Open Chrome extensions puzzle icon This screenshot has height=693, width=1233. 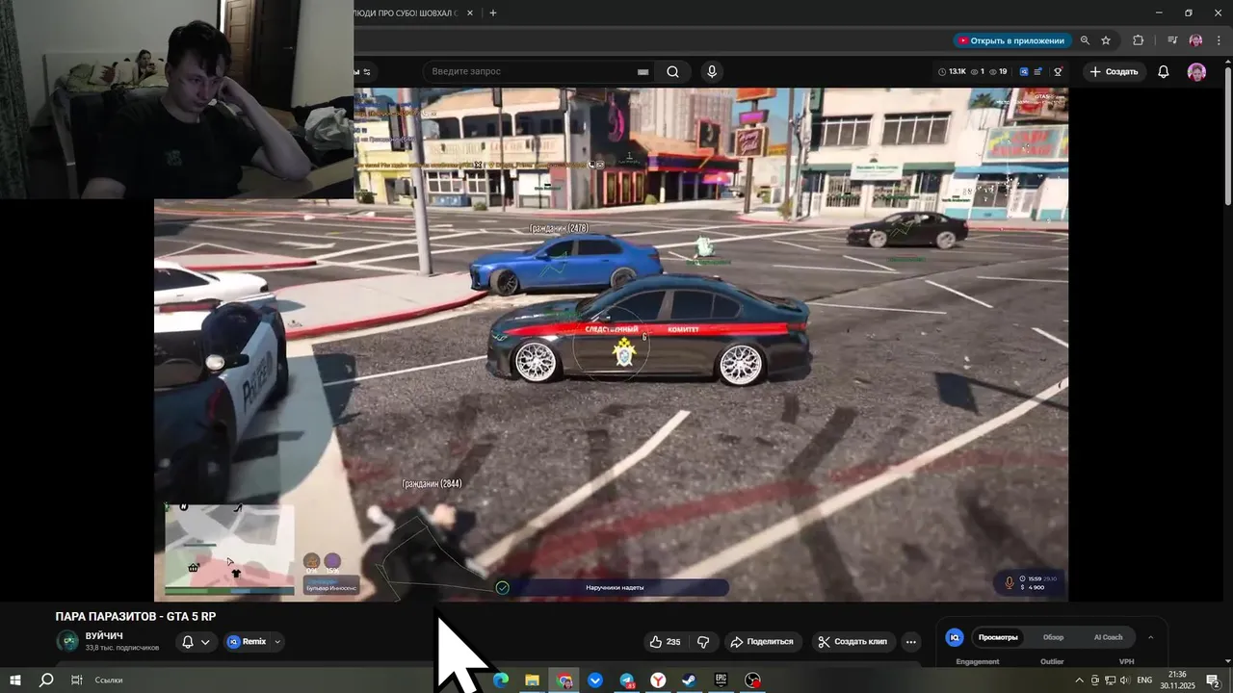pos(1138,40)
